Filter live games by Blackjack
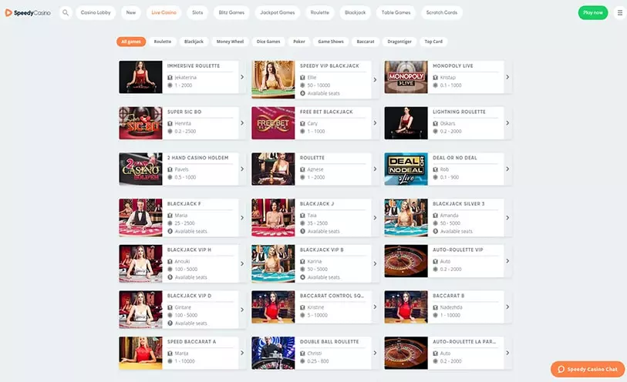627x382 pixels. [194, 42]
